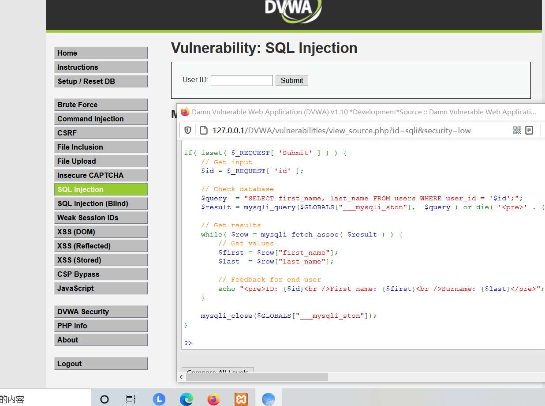
Task: Click the page icon beside the URL
Action: pos(203,130)
